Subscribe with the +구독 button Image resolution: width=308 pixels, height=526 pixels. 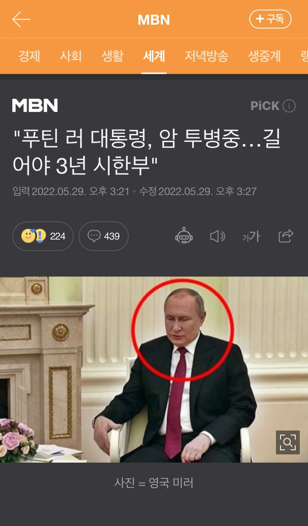pyautogui.click(x=270, y=19)
